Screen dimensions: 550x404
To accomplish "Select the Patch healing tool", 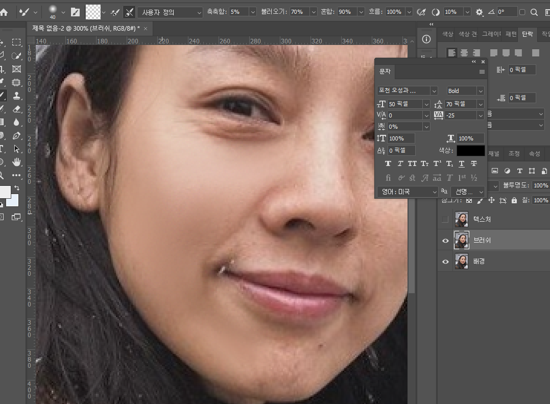I will (x=16, y=82).
